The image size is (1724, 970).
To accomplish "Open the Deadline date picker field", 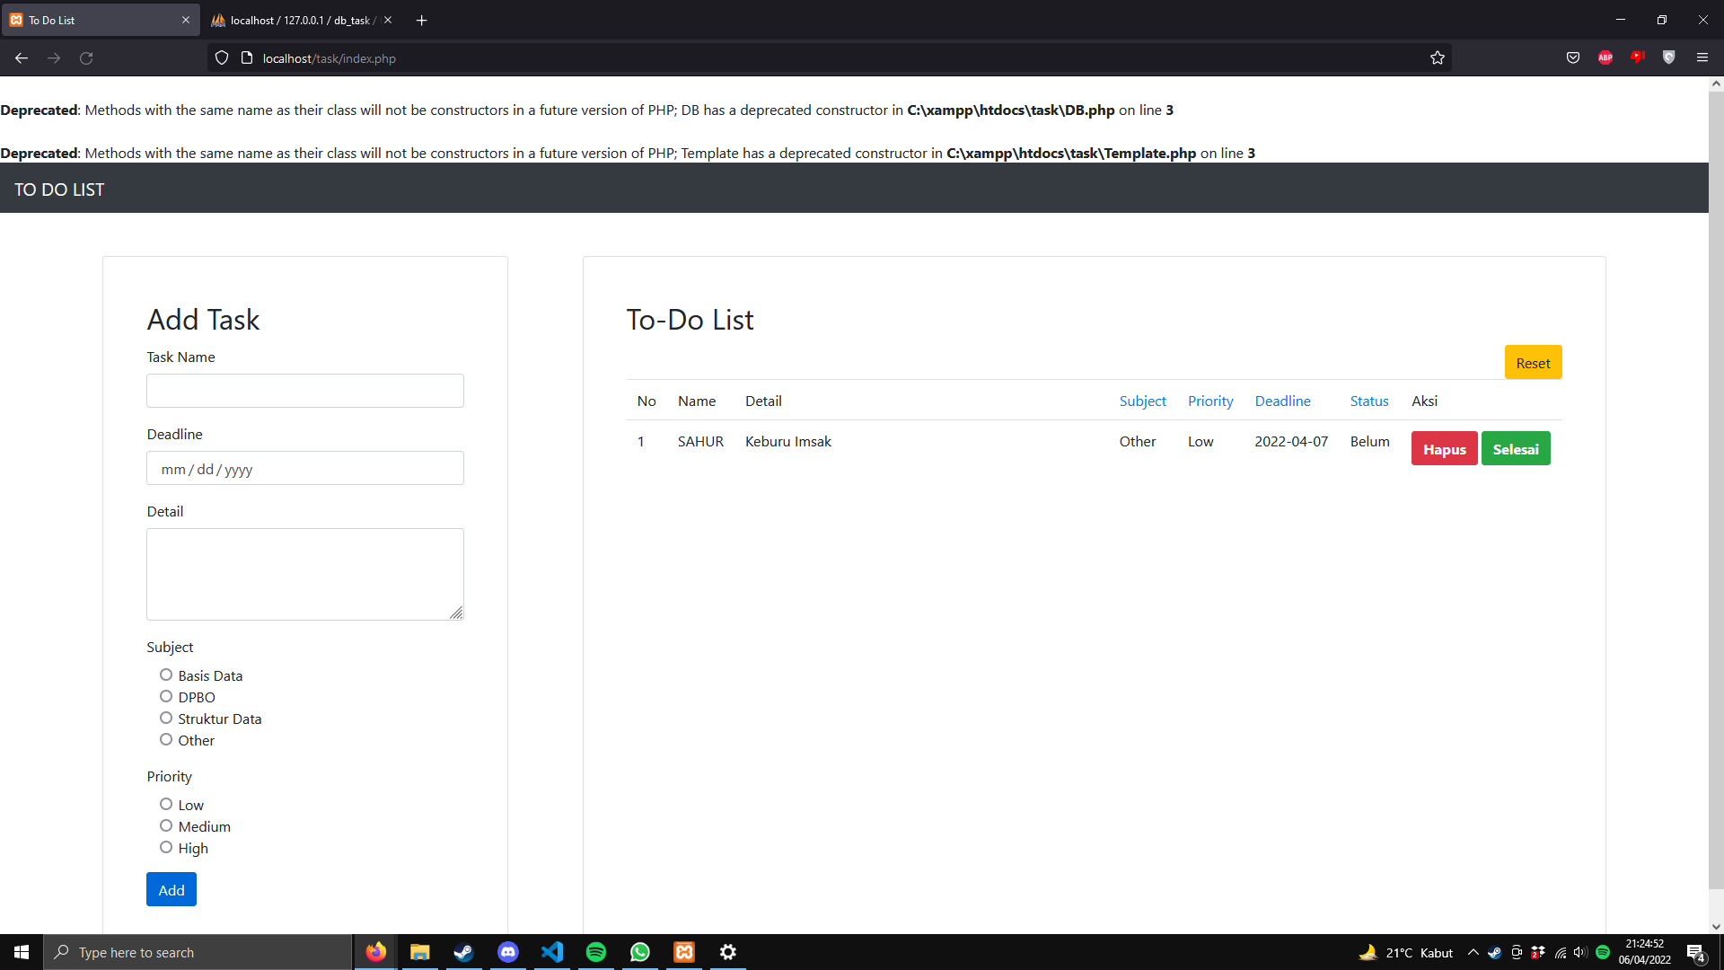I will (304, 468).
